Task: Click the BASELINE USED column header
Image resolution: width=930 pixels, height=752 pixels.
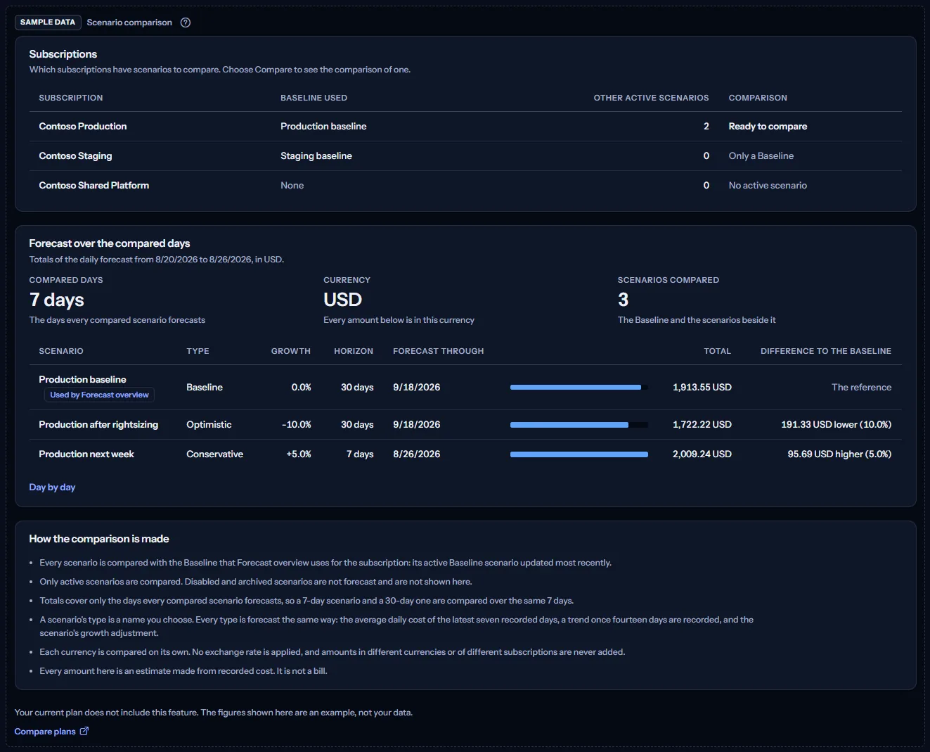Action: (x=314, y=98)
